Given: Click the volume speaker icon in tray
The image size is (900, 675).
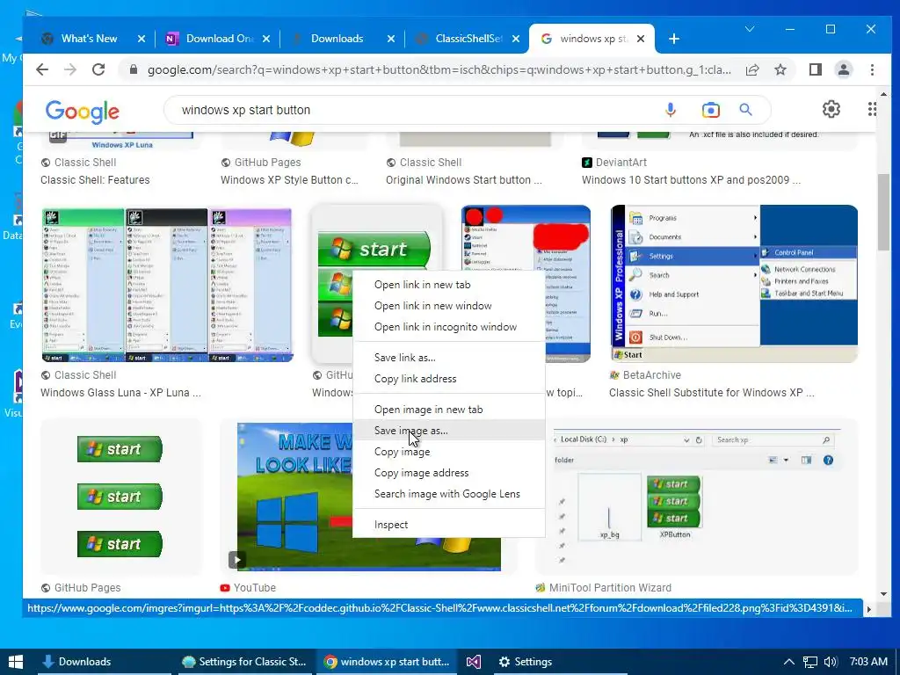Looking at the screenshot, I should tap(831, 662).
